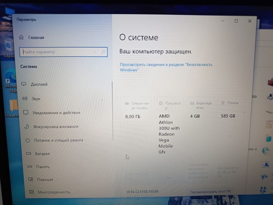The width and height of the screenshot is (273, 205).
Task: Minimize the Параметры window
Action: point(223,21)
